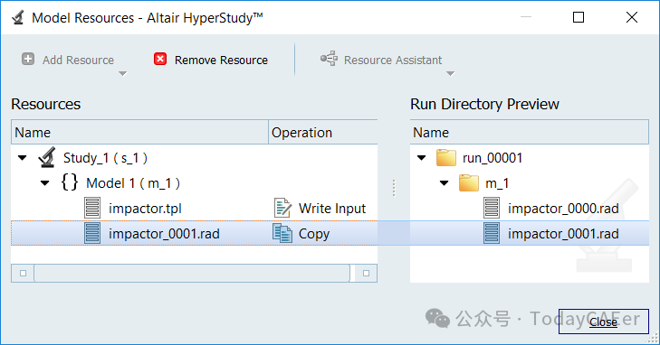Click the panel splitter handle dots
Screen dimensions: 660x345
[394, 188]
